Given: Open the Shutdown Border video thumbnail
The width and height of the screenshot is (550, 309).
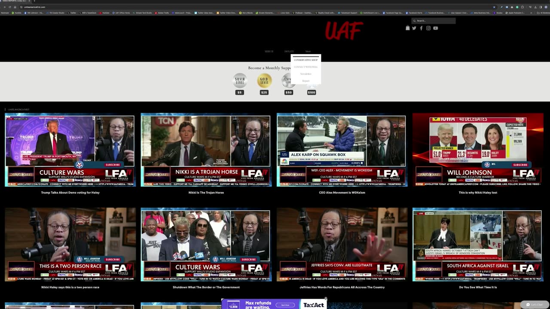Looking at the screenshot, I should [x=206, y=245].
